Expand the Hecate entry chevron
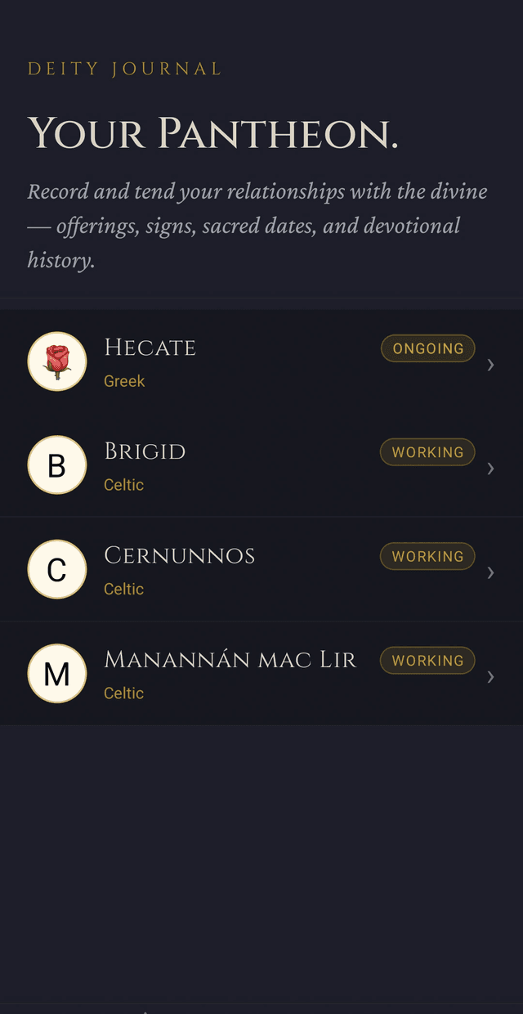Screen dimensions: 523x1014 click(490, 365)
